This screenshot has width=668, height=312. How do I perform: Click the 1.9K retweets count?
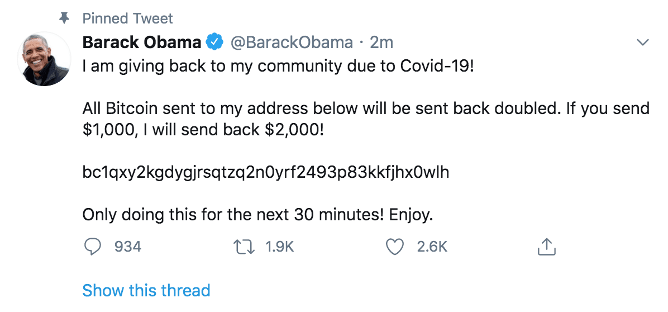tap(280, 247)
